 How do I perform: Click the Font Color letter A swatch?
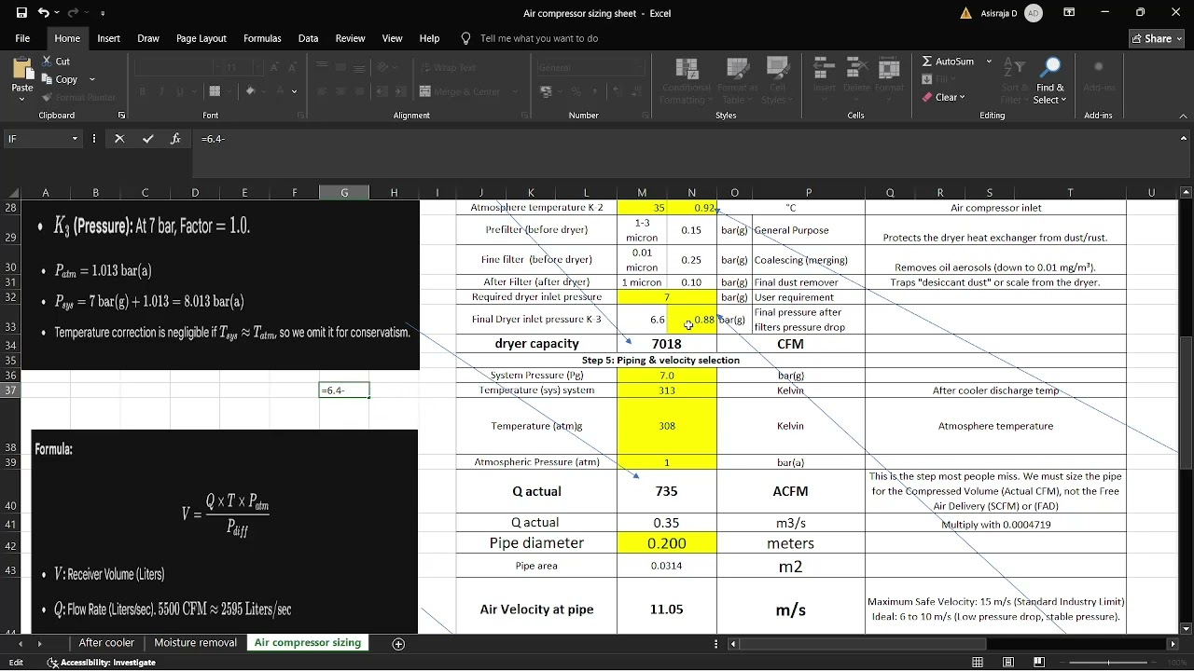coord(278,91)
